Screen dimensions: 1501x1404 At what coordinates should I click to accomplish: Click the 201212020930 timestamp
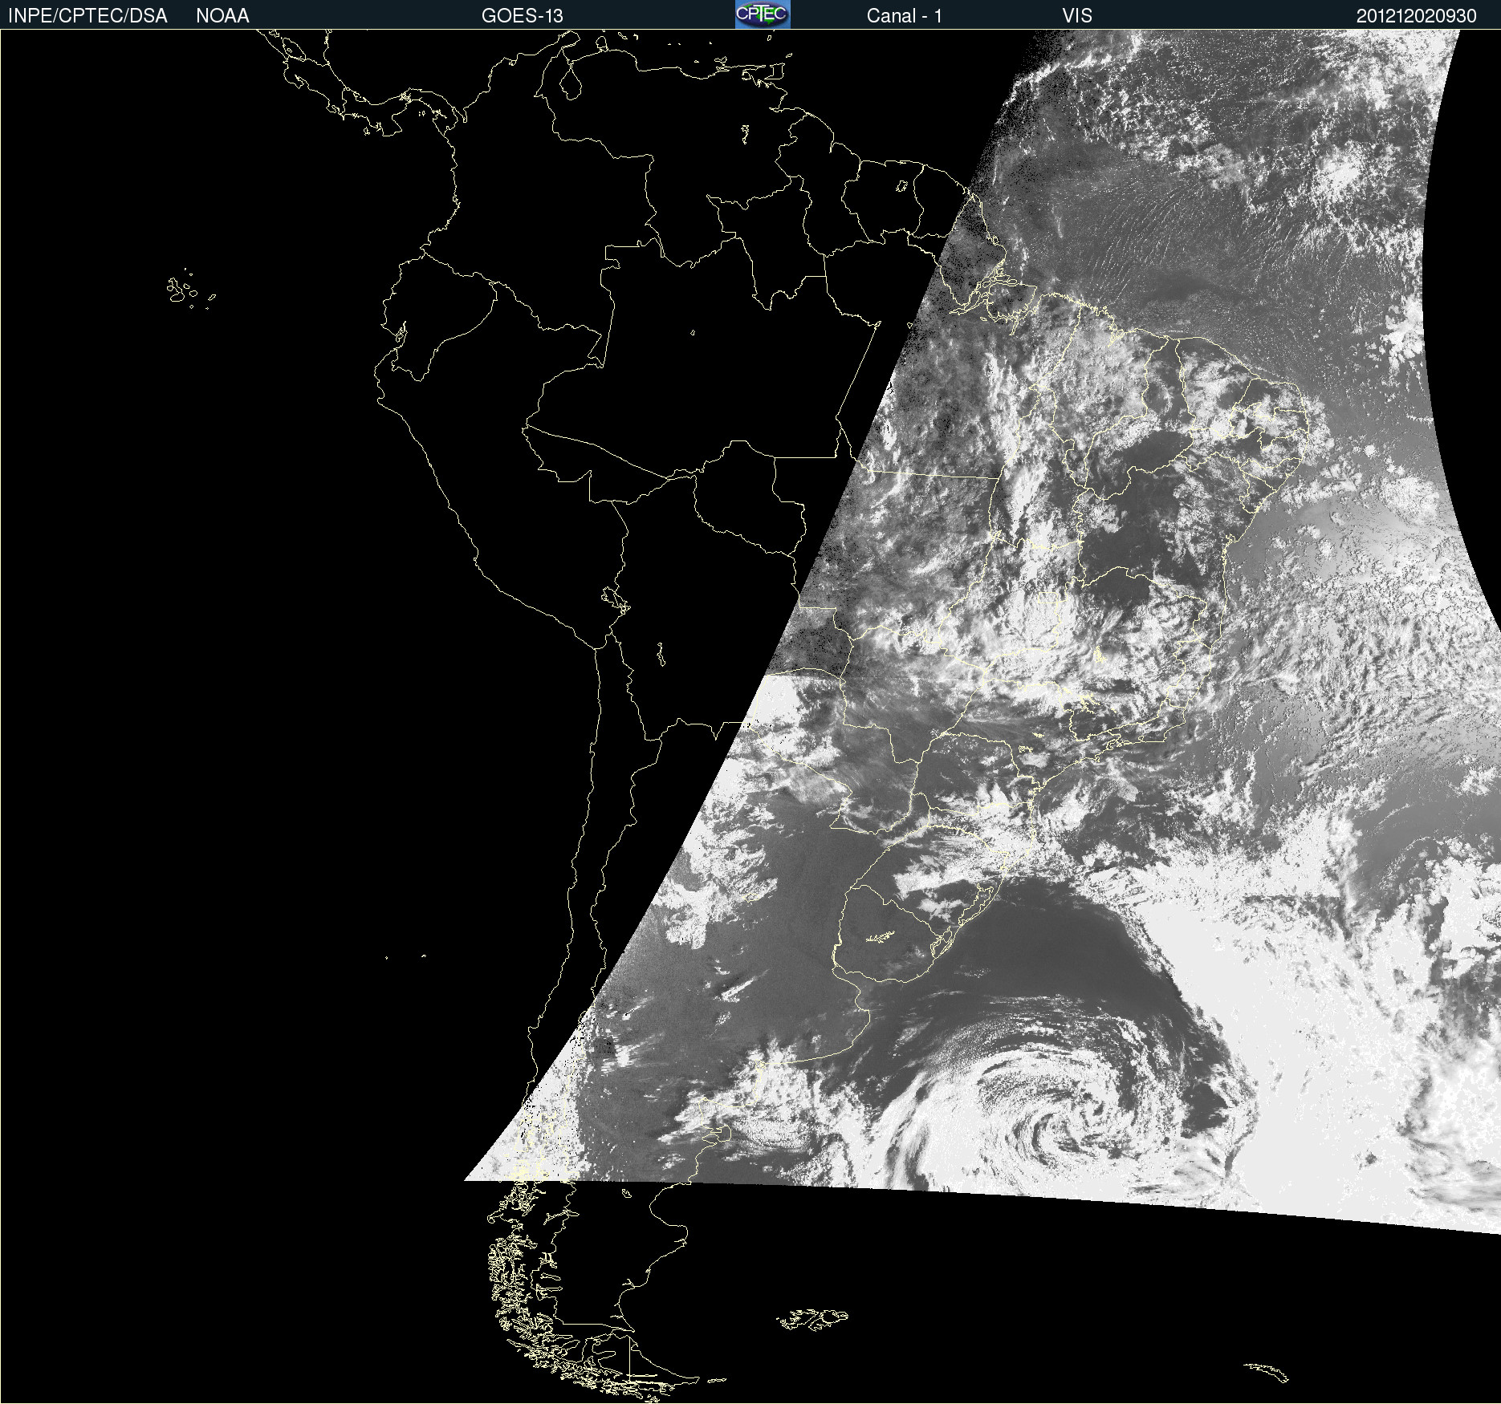pos(1417,16)
